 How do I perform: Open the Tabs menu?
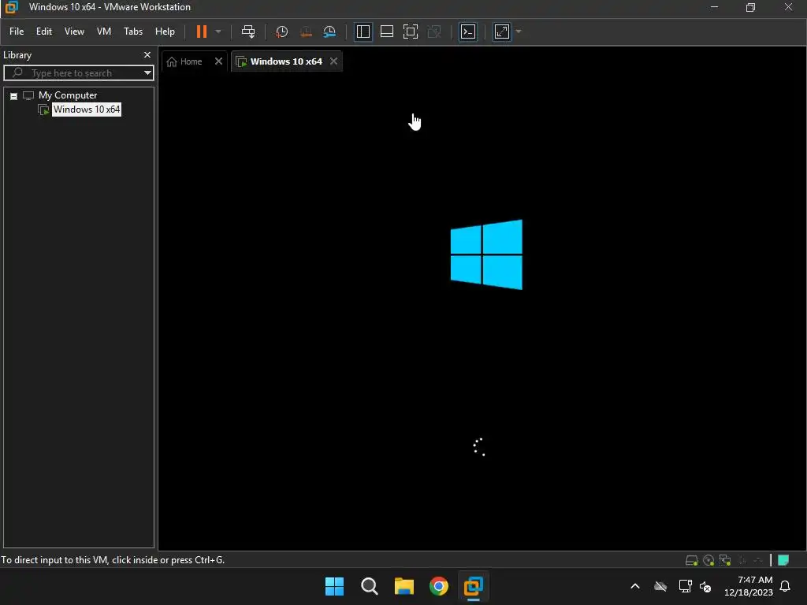pos(132,32)
